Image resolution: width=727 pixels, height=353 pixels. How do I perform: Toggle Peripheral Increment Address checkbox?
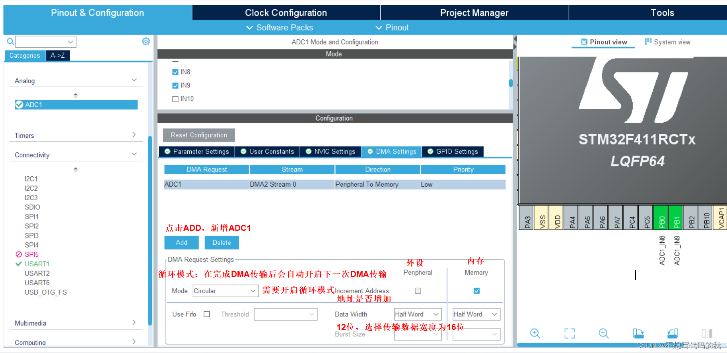click(x=418, y=291)
